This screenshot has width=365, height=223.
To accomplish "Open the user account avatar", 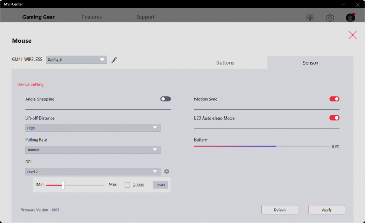I will click(x=350, y=17).
